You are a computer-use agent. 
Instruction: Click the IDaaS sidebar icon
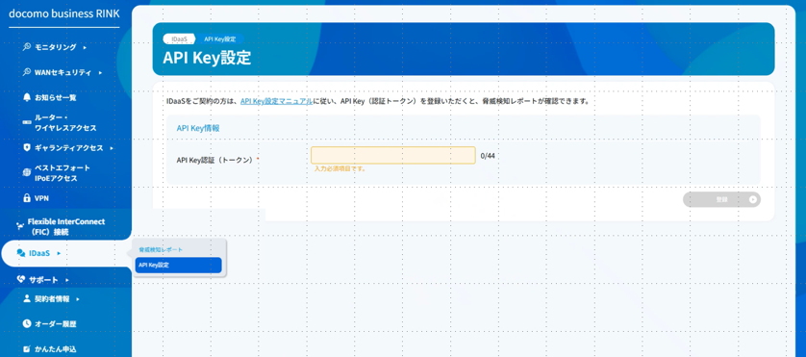tap(20, 252)
